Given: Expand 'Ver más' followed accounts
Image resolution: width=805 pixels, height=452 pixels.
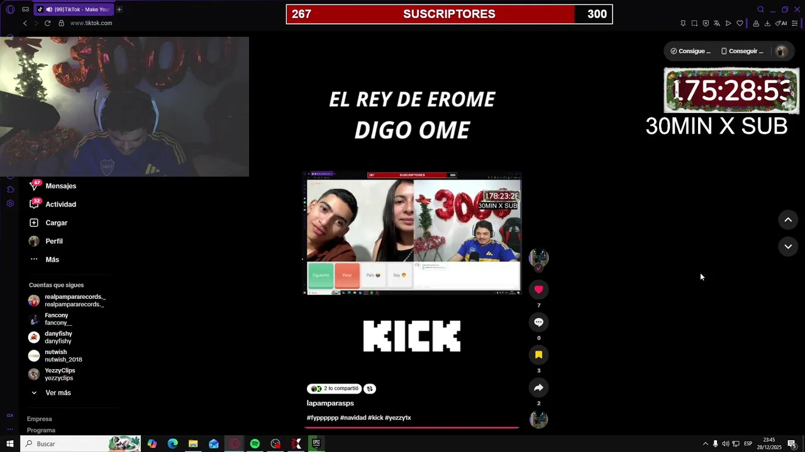Looking at the screenshot, I should 52,393.
